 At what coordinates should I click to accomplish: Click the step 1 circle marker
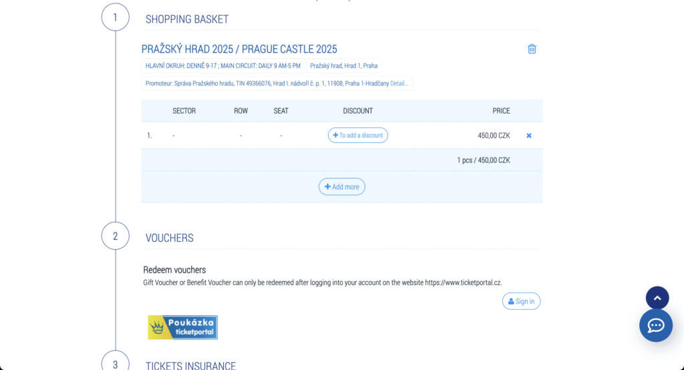[115, 17]
